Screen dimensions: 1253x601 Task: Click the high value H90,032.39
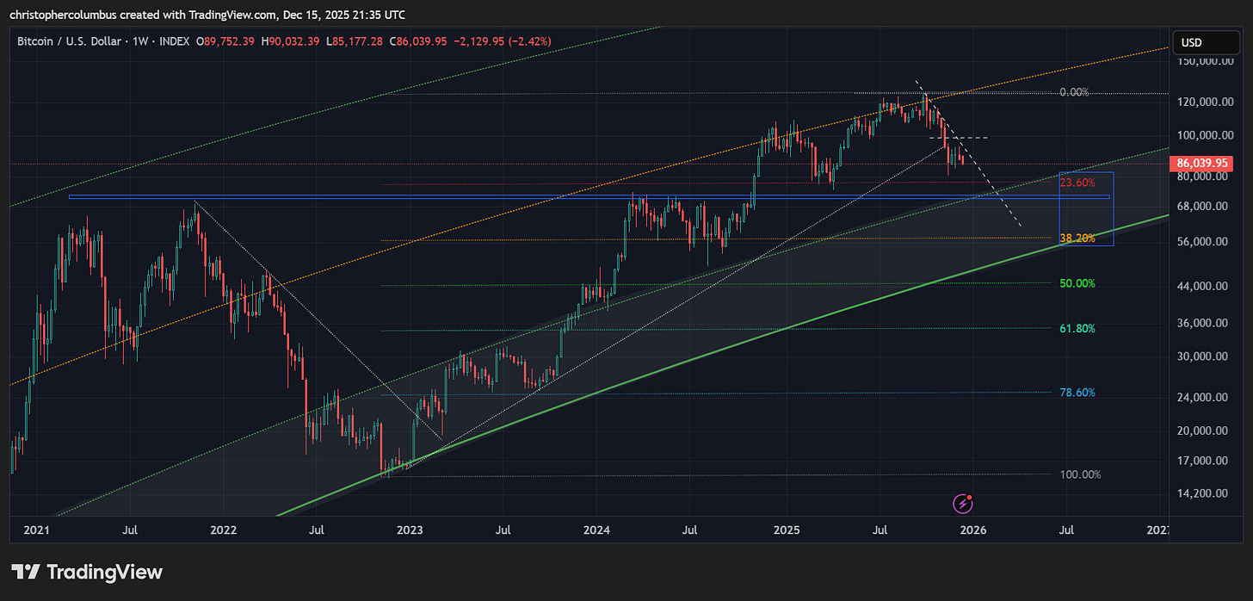(290, 41)
